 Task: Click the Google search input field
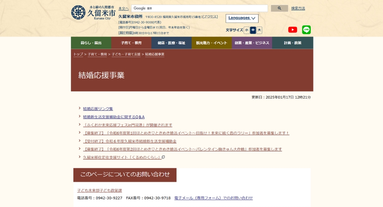(199, 8)
